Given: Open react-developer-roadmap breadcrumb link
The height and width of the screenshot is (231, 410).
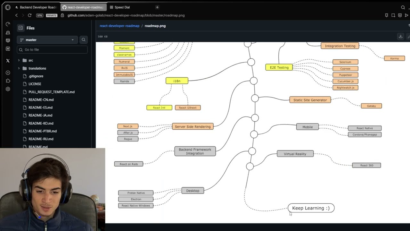Looking at the screenshot, I should click(x=119, y=26).
